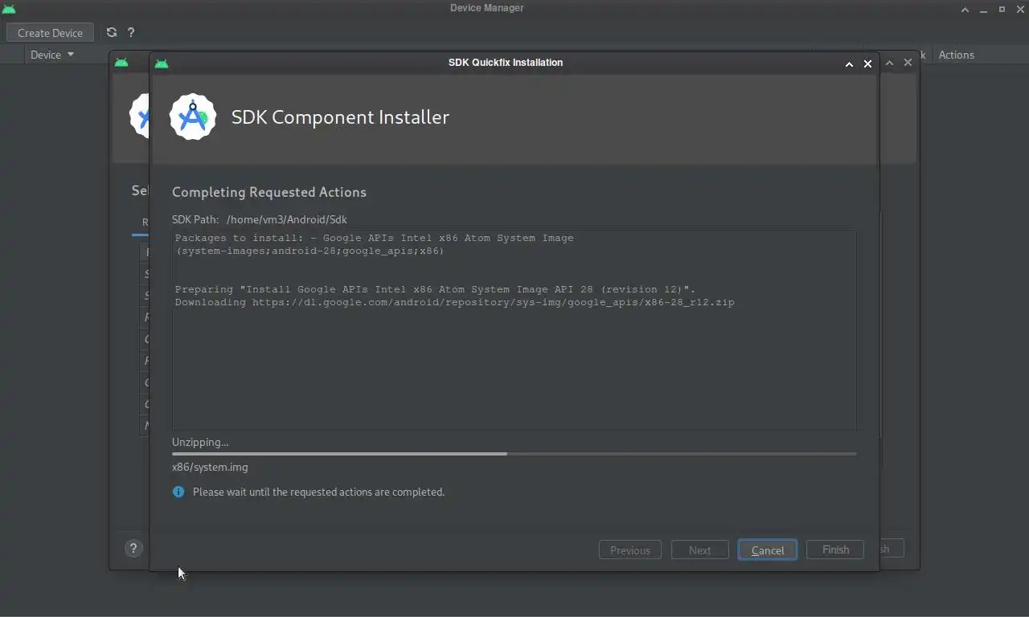Image resolution: width=1029 pixels, height=617 pixels.
Task: Open Device Manager help question mark
Action: 131,32
